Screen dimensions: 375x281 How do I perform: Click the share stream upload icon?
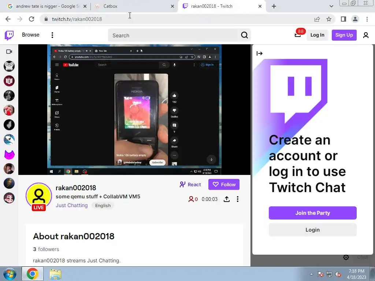click(x=226, y=199)
